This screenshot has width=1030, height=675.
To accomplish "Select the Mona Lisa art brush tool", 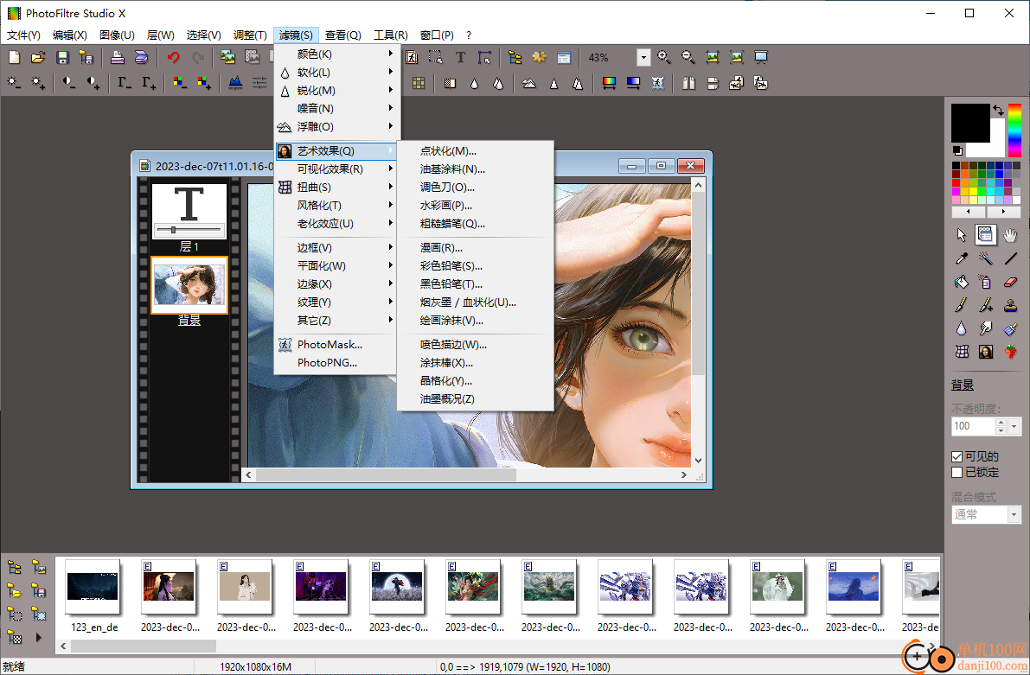I will [985, 352].
